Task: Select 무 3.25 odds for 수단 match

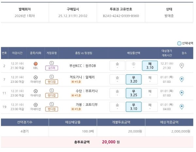Action: pyautogui.click(x=134, y=93)
